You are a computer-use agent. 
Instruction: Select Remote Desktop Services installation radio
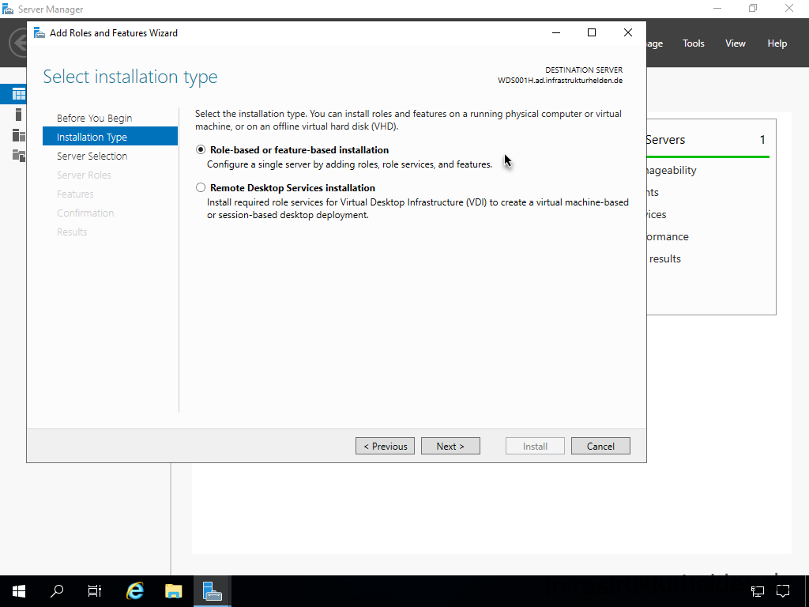point(201,187)
